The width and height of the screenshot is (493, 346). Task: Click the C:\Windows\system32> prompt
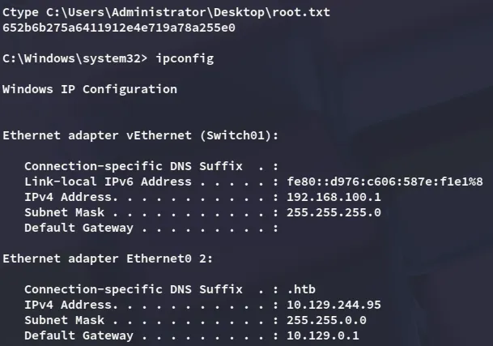(77, 59)
